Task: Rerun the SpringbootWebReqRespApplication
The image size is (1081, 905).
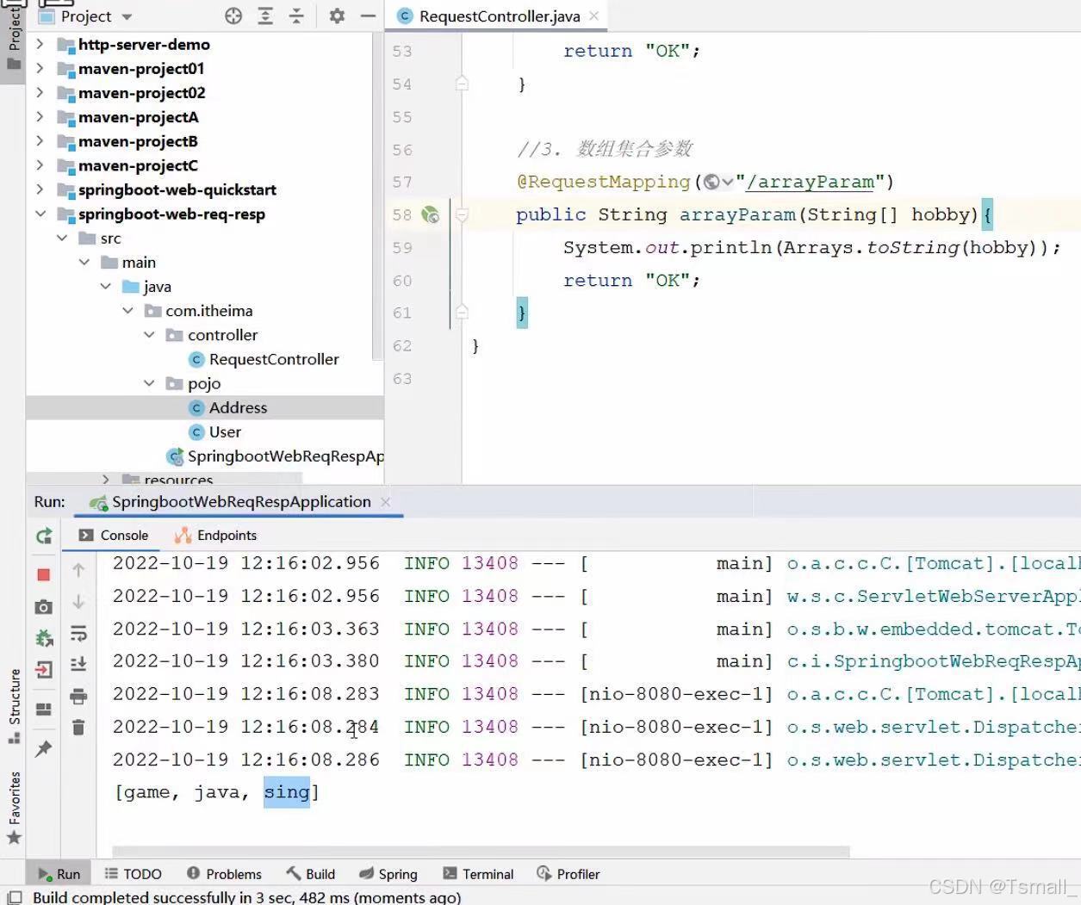Action: [x=44, y=536]
